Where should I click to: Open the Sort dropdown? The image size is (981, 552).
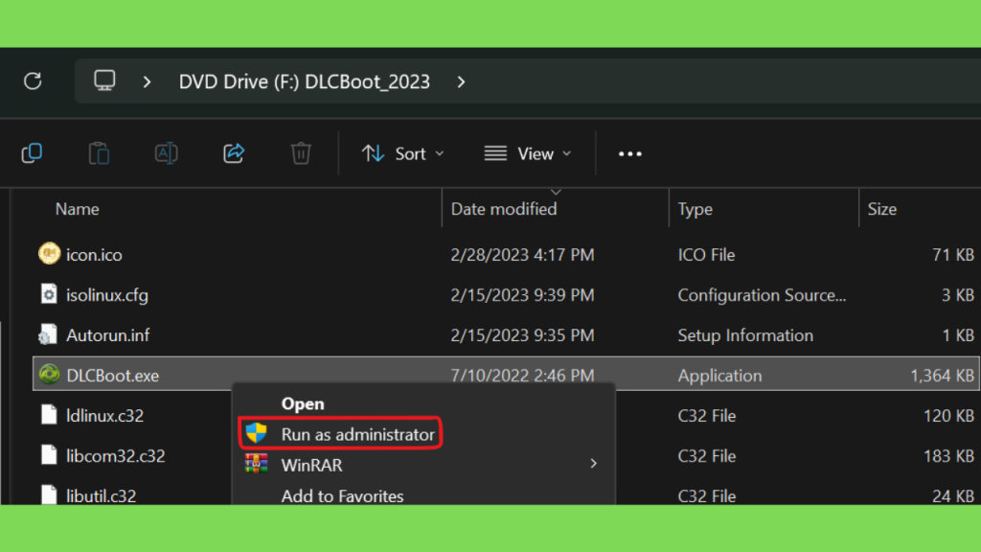point(403,153)
